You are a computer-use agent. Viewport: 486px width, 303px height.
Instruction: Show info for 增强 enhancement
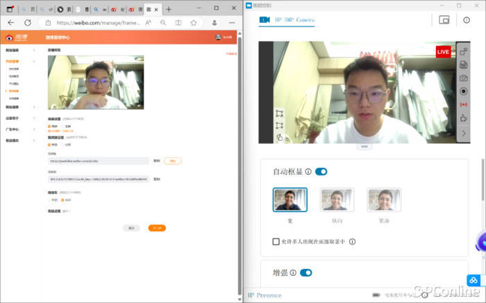coord(293,272)
